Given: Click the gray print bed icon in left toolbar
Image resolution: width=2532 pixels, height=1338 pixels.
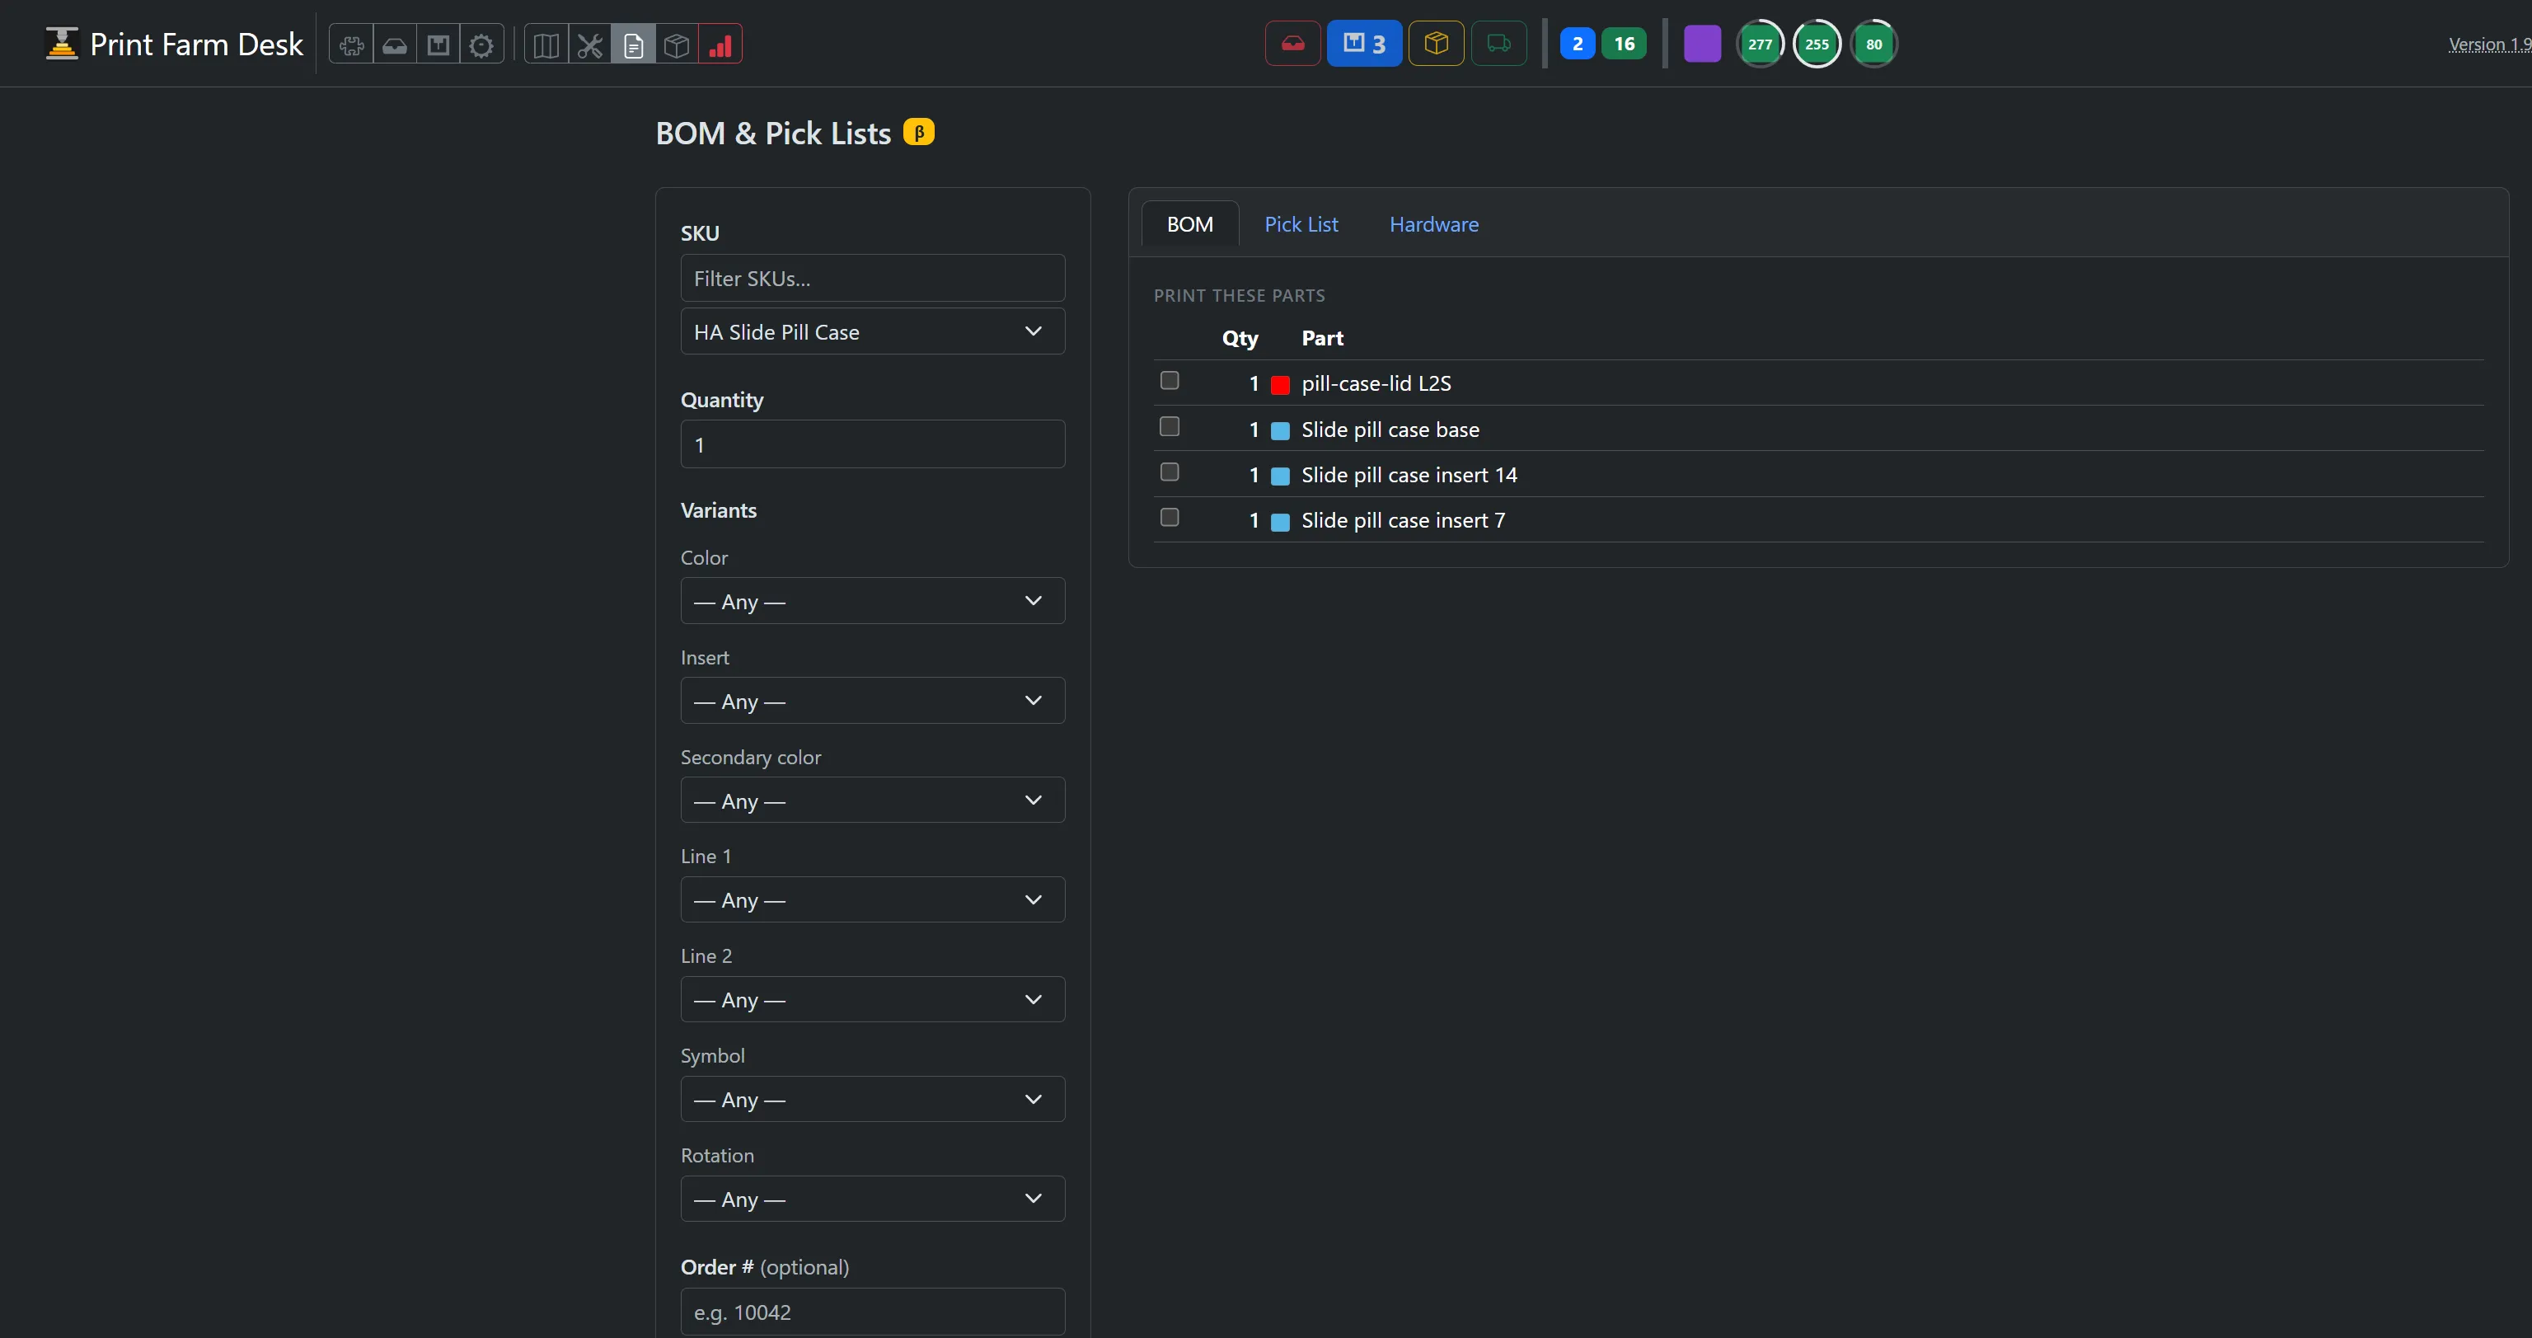Looking at the screenshot, I should tap(438, 45).
